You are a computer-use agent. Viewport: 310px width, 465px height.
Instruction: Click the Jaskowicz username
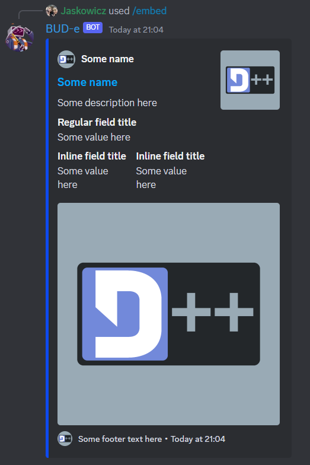pyautogui.click(x=83, y=11)
